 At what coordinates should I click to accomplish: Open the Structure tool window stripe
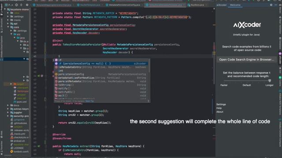click(x=1, y=25)
